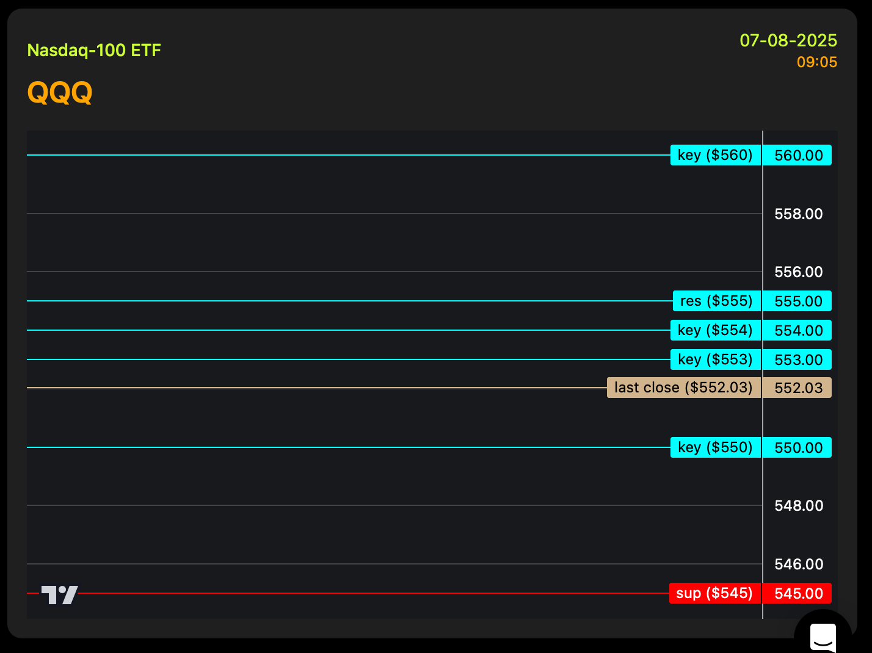Click the 550.00 price axis tag
Viewport: 872px width, 653px height.
tap(798, 447)
